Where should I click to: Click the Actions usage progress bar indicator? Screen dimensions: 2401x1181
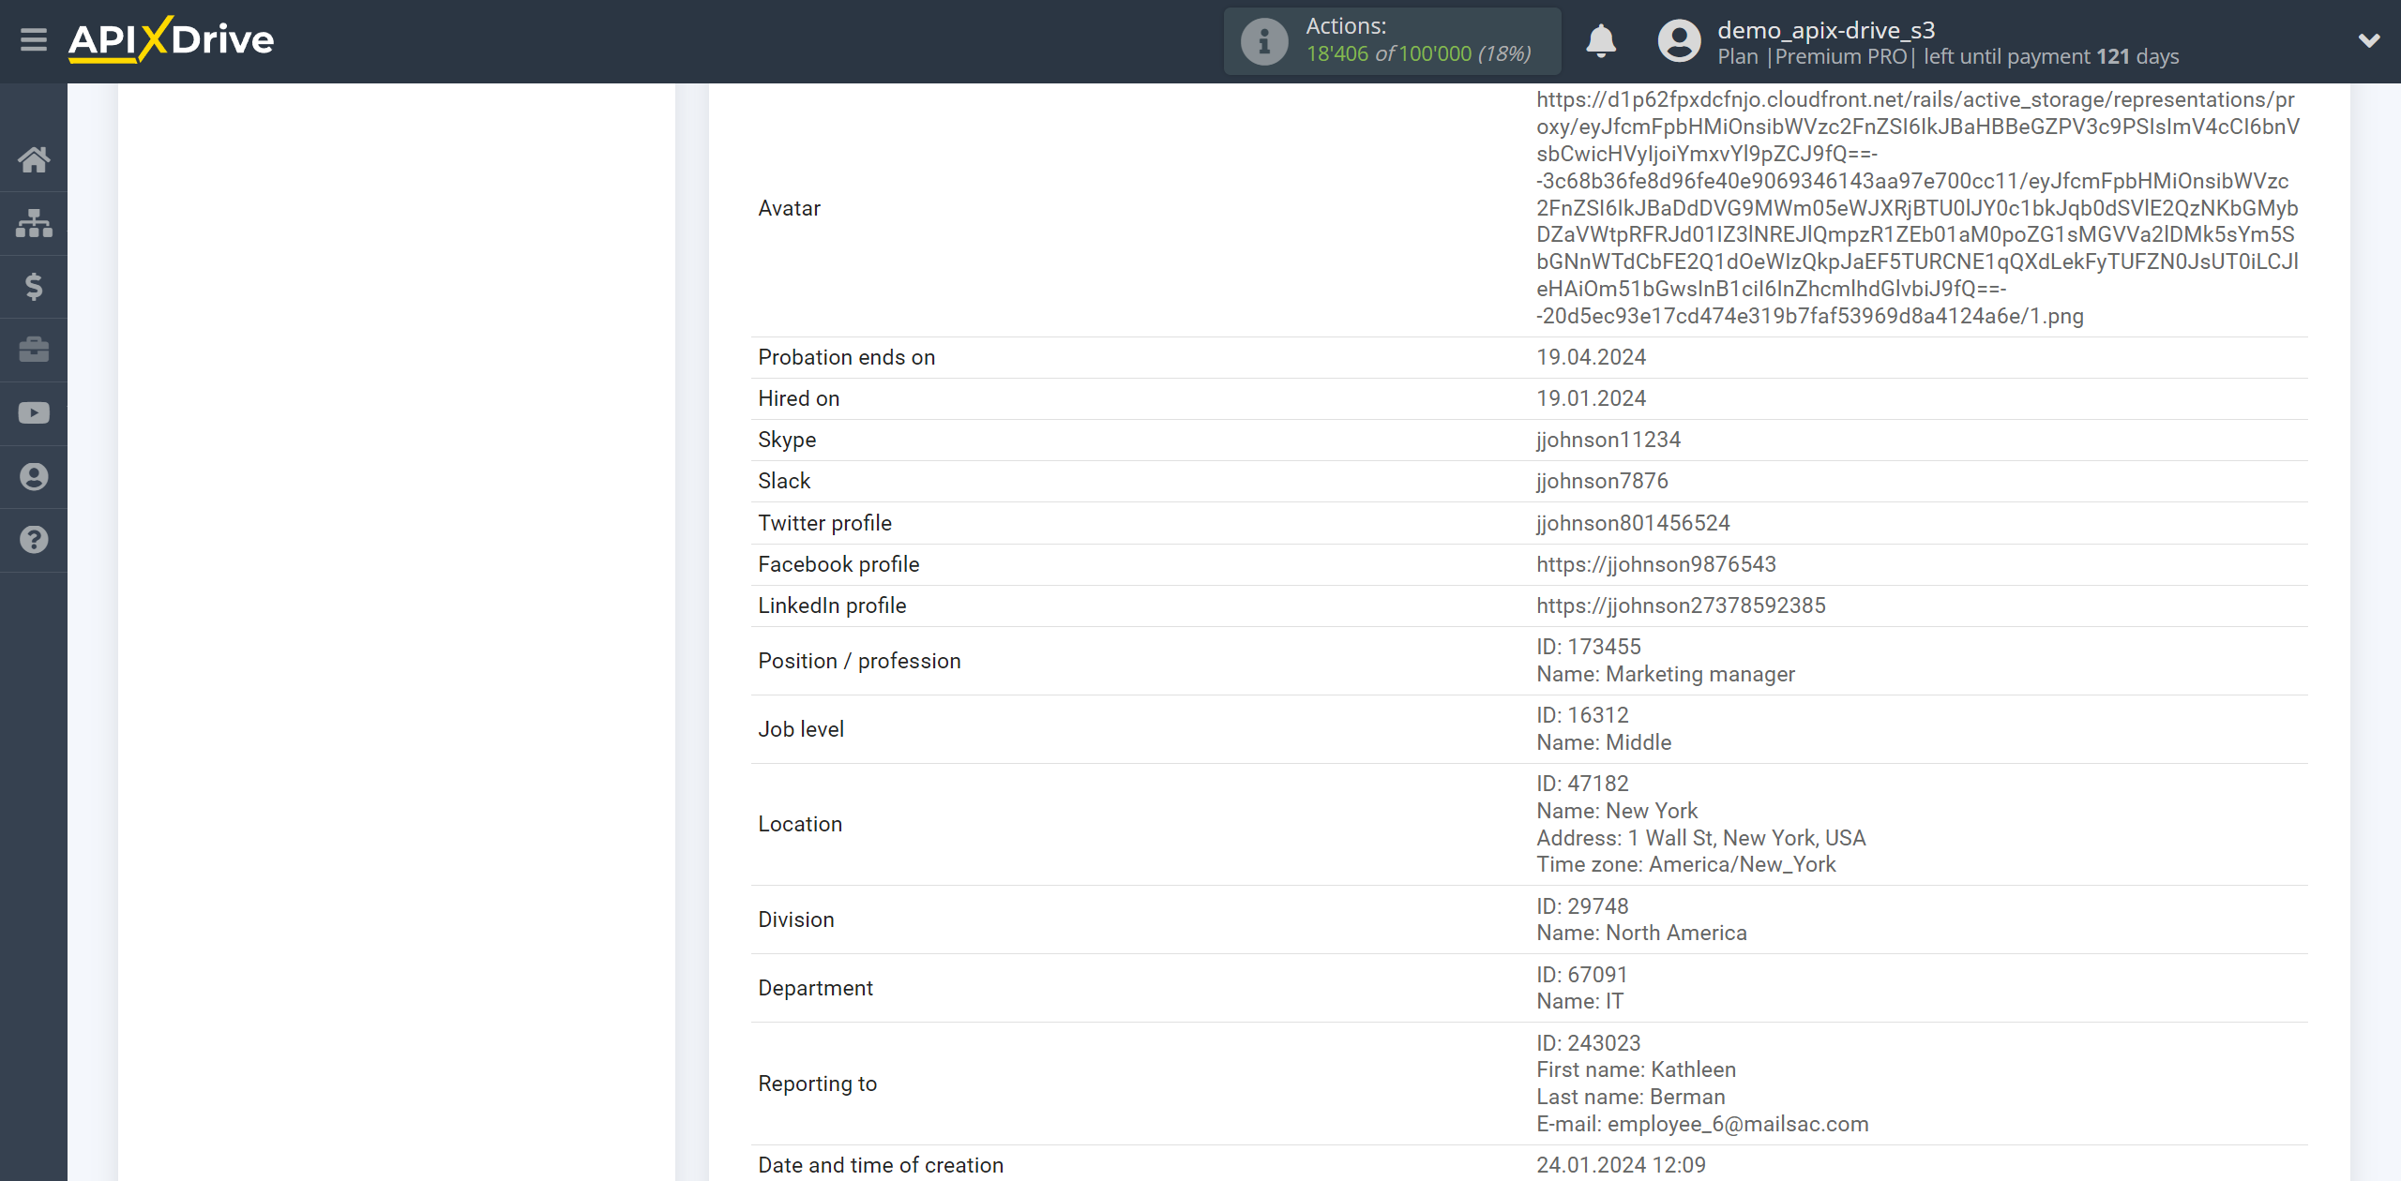pyautogui.click(x=1394, y=41)
